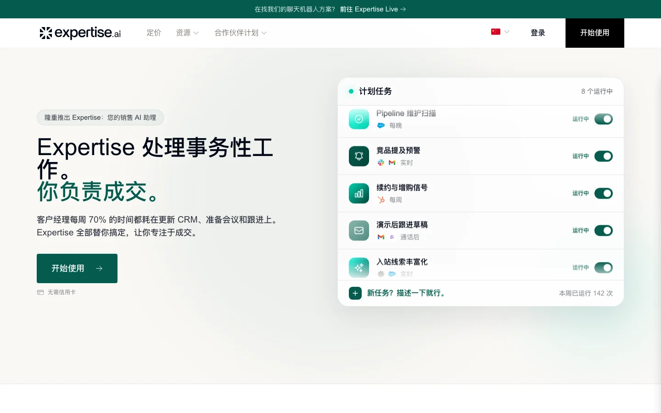Screen dimensions: 661x413
Task: Click the 每周 schedule label
Action: pos(396,200)
